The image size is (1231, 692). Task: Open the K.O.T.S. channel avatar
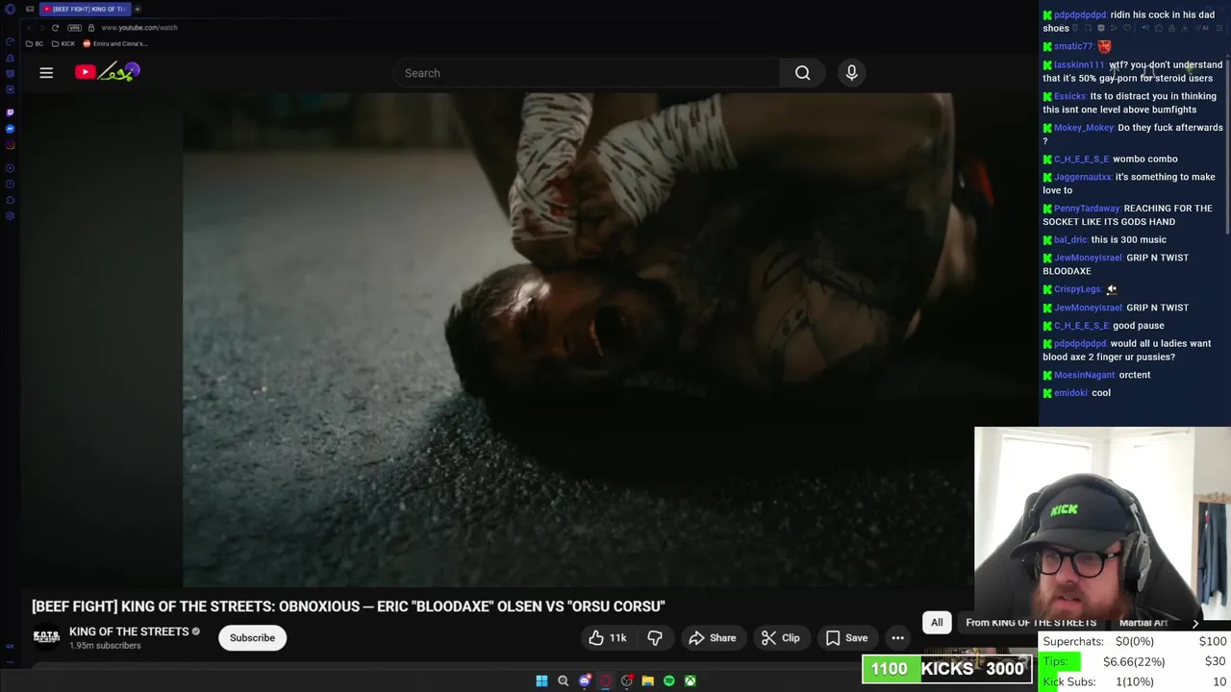pos(46,637)
